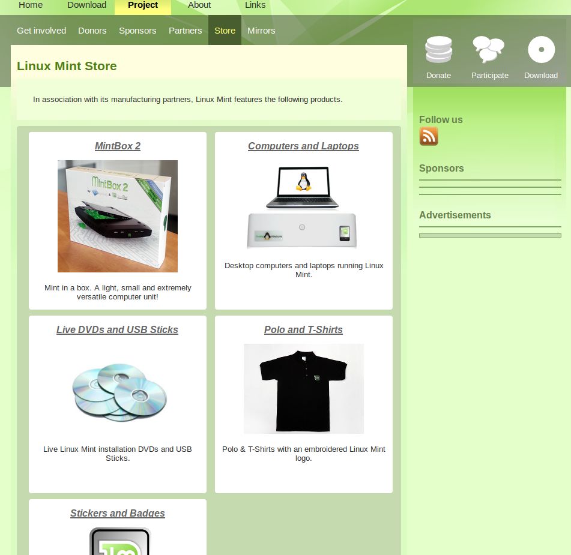Open the Download menu
Screen dimensions: 571x555
click(x=86, y=5)
